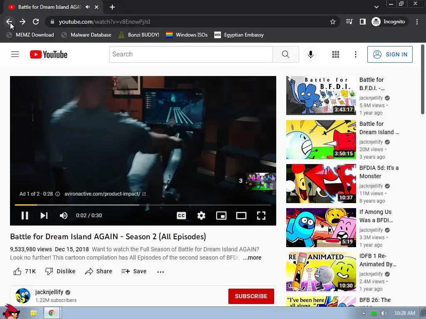Image resolution: width=426 pixels, height=319 pixels.
Task: Click Angry Birds start button on taskbar
Action: 11,312
